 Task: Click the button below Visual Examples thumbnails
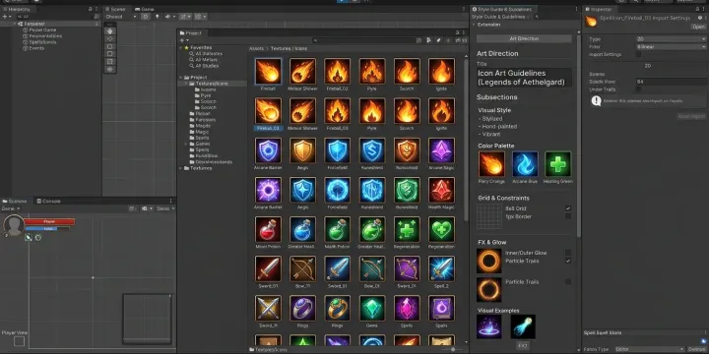coord(523,345)
